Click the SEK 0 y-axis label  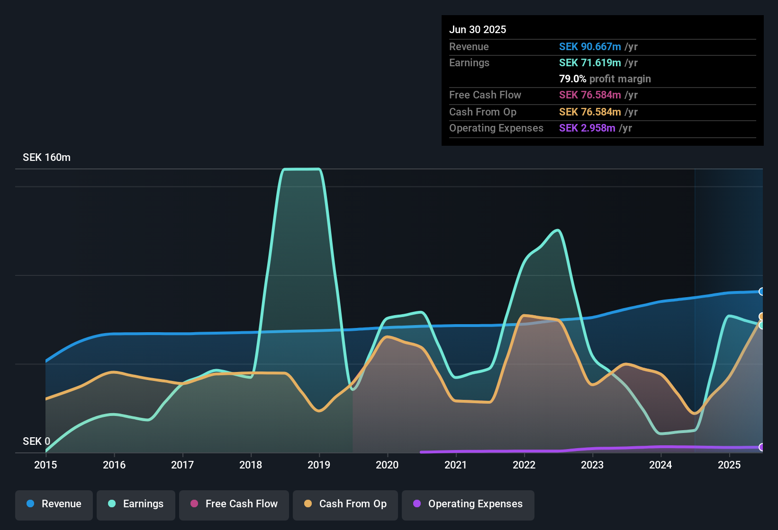click(x=36, y=442)
